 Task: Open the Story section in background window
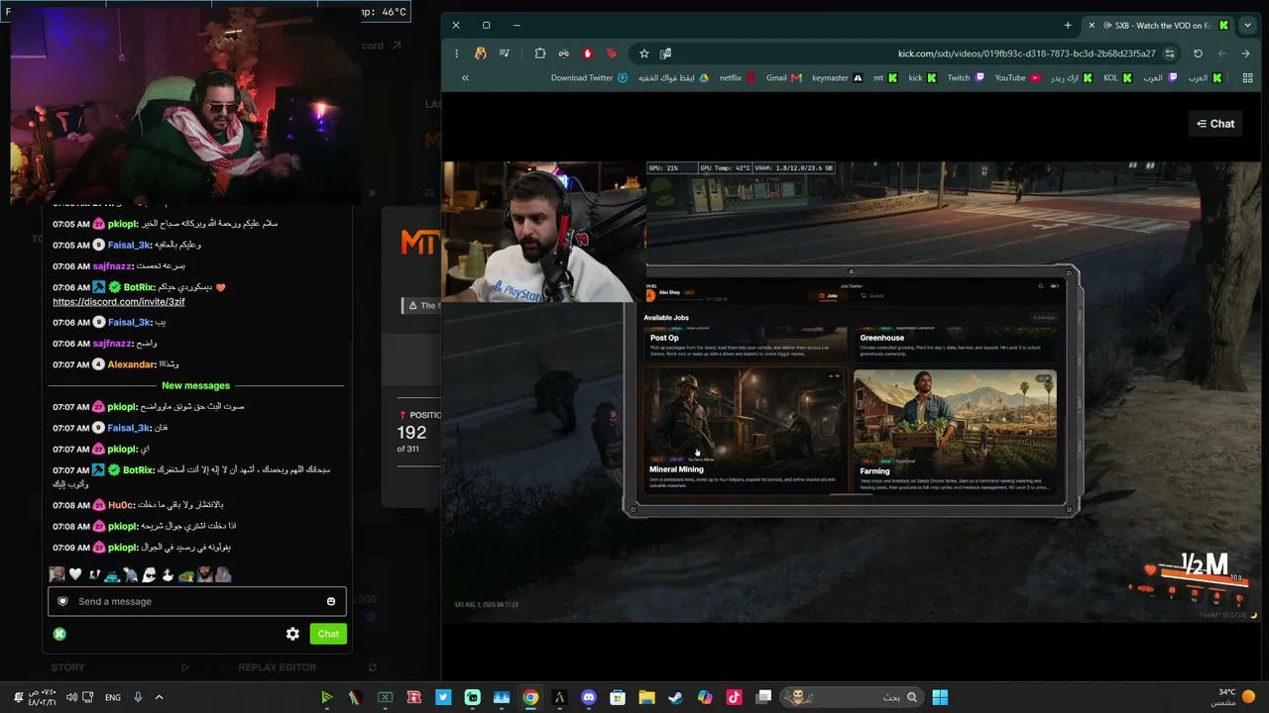pyautogui.click(x=67, y=667)
